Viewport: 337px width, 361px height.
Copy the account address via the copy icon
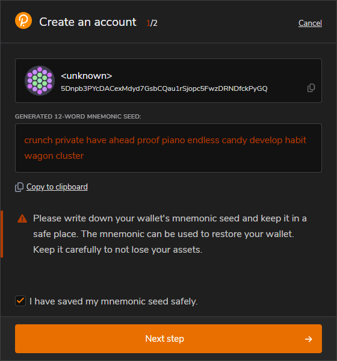(x=311, y=88)
